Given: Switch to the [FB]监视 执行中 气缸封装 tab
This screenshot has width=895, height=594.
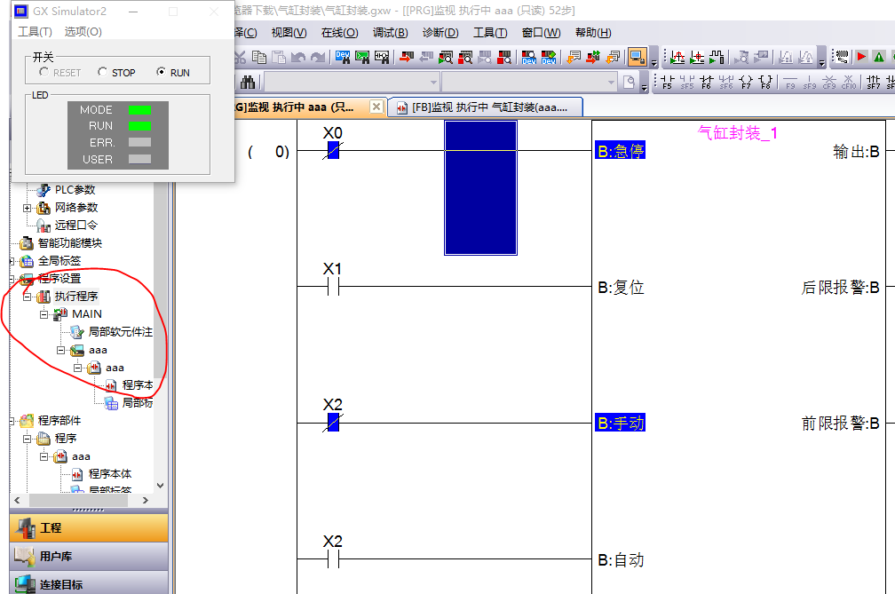Looking at the screenshot, I should tap(487, 107).
